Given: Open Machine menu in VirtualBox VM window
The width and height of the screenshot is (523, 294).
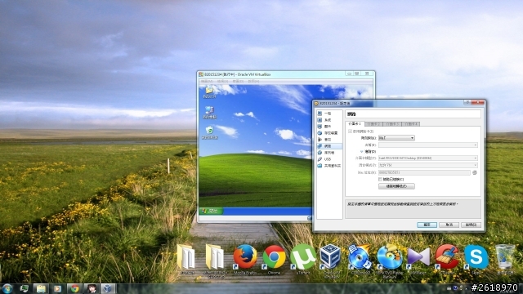Looking at the screenshot, I should pos(207,82).
